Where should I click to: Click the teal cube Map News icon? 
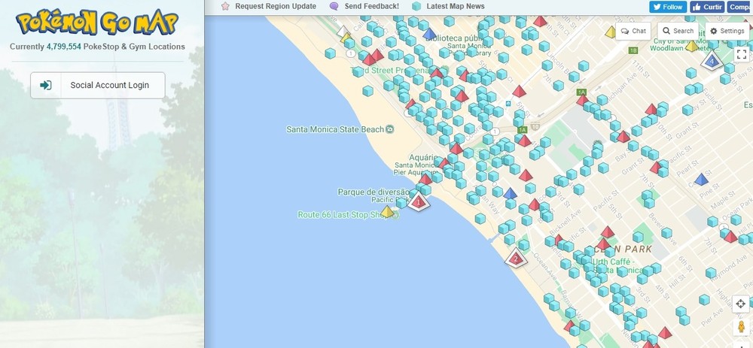416,6
